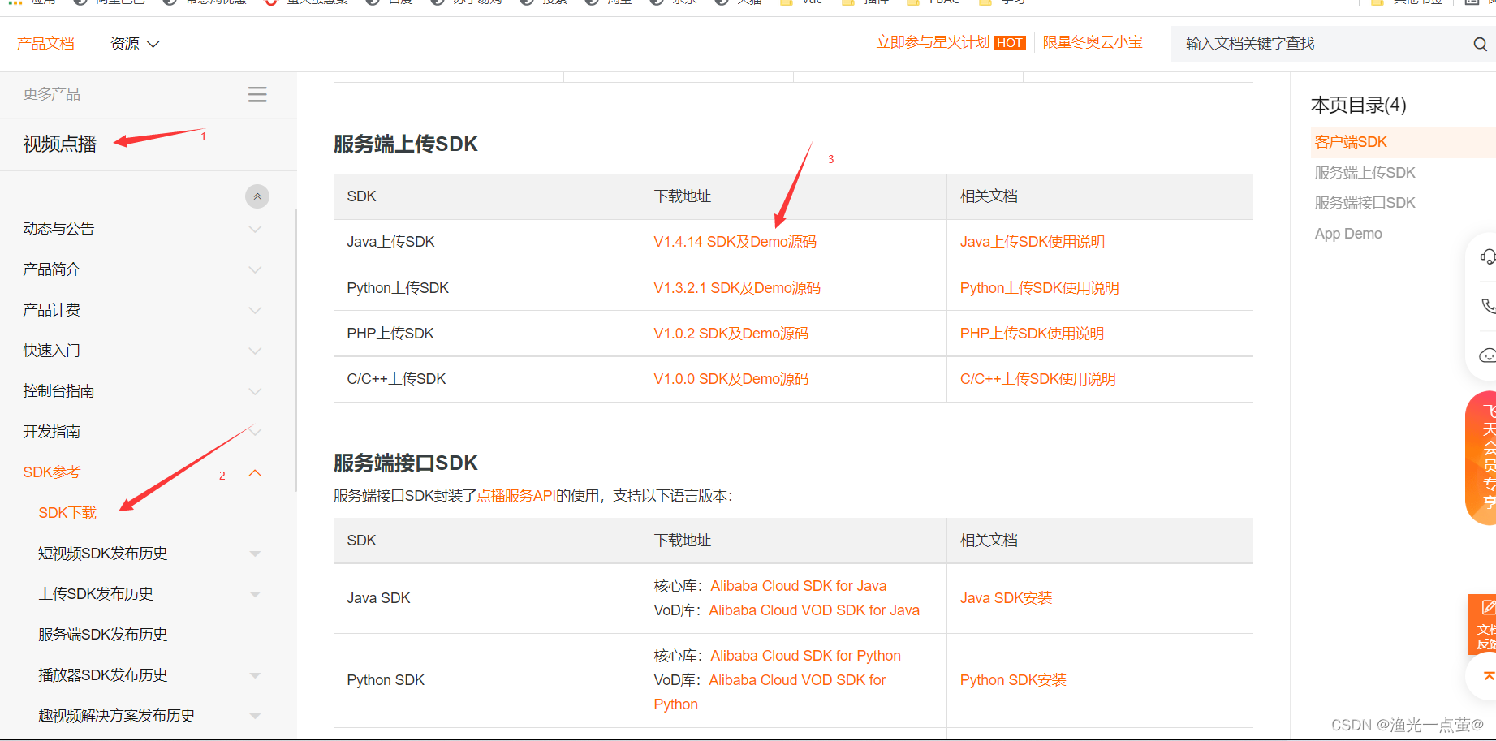Open C/C++上传SDK使用说明 doc
This screenshot has height=741, width=1496.
1038,379
